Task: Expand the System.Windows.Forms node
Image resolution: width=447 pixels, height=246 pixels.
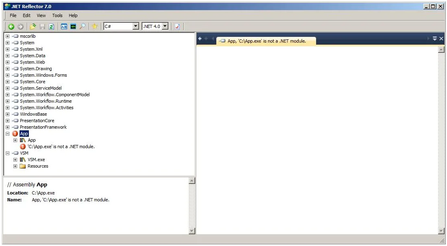Action: pyautogui.click(x=8, y=75)
